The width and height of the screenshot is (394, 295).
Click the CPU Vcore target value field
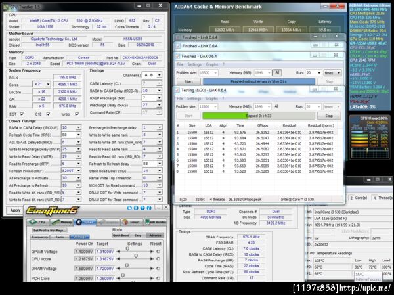(105, 259)
